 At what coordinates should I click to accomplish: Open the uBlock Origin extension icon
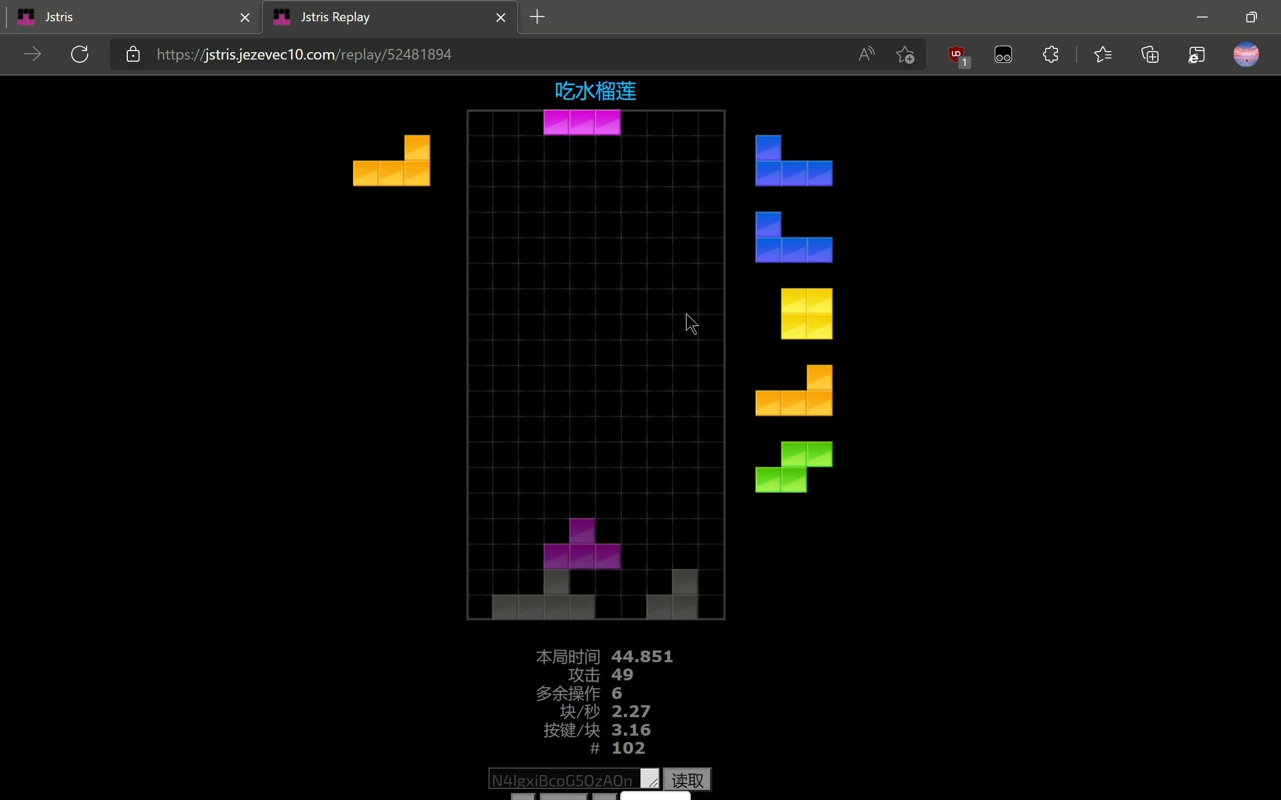[957, 54]
